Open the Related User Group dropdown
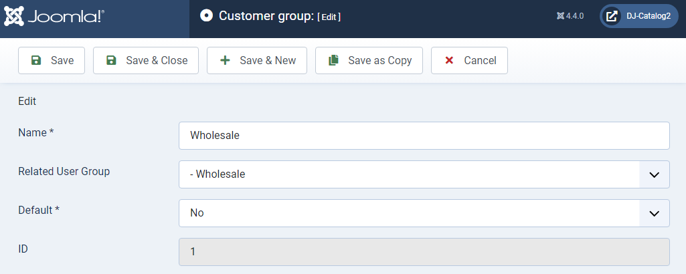The height and width of the screenshot is (274, 686). (x=424, y=174)
